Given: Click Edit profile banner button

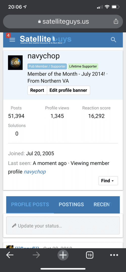Looking at the screenshot, I should point(68,90).
